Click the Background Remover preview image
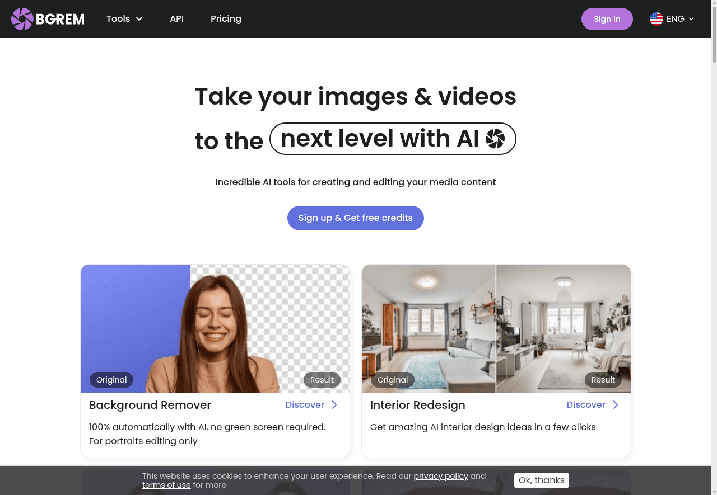 coord(215,329)
